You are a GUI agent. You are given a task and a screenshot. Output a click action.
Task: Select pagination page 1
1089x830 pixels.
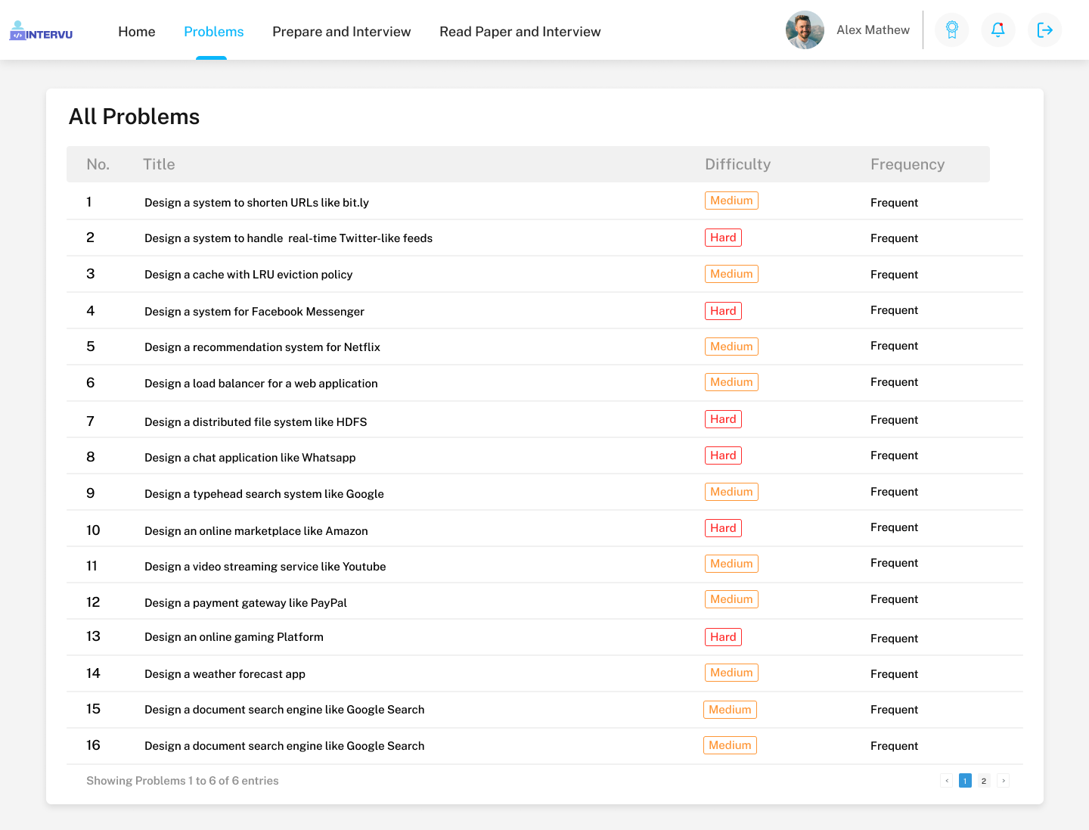point(965,781)
